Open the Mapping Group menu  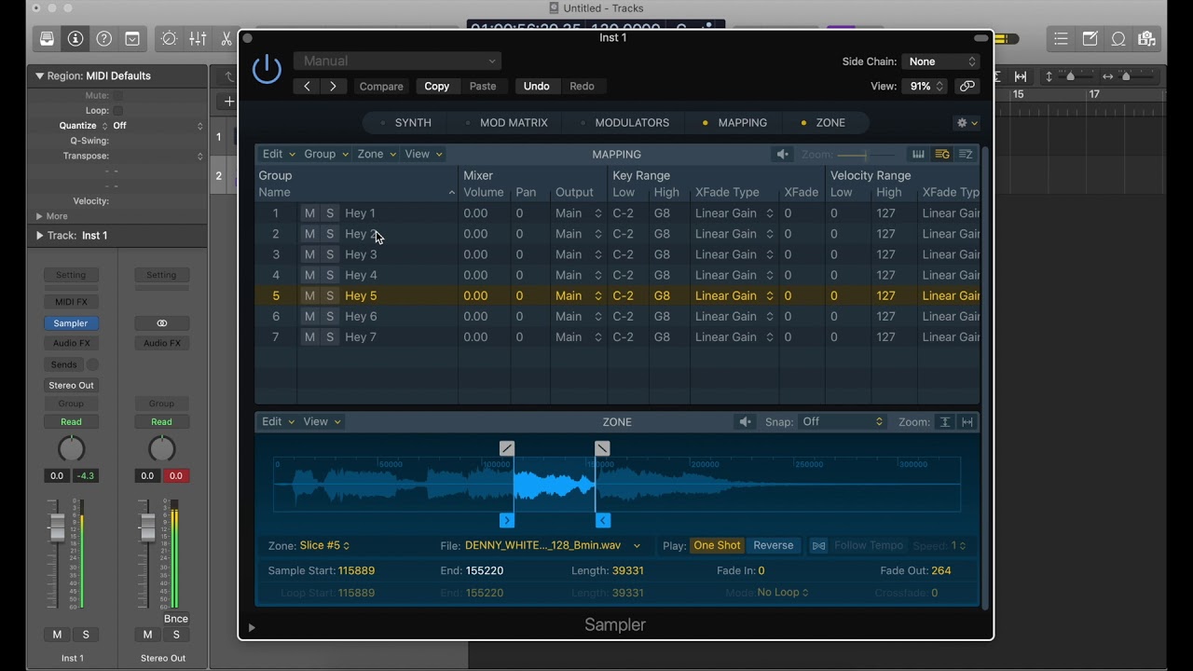pyautogui.click(x=326, y=155)
